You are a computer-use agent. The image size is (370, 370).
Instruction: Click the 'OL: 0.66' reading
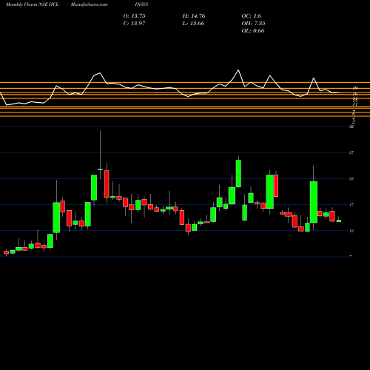coord(253,31)
